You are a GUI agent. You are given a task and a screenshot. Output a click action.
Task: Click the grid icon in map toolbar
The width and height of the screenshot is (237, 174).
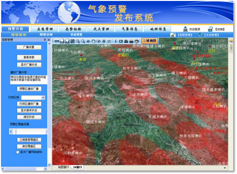[x=72, y=41]
